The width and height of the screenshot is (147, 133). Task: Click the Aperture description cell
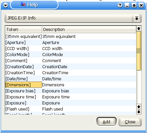(89, 43)
